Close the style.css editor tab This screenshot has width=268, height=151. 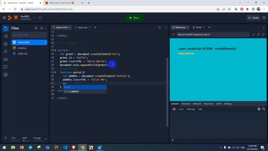(x=90, y=27)
